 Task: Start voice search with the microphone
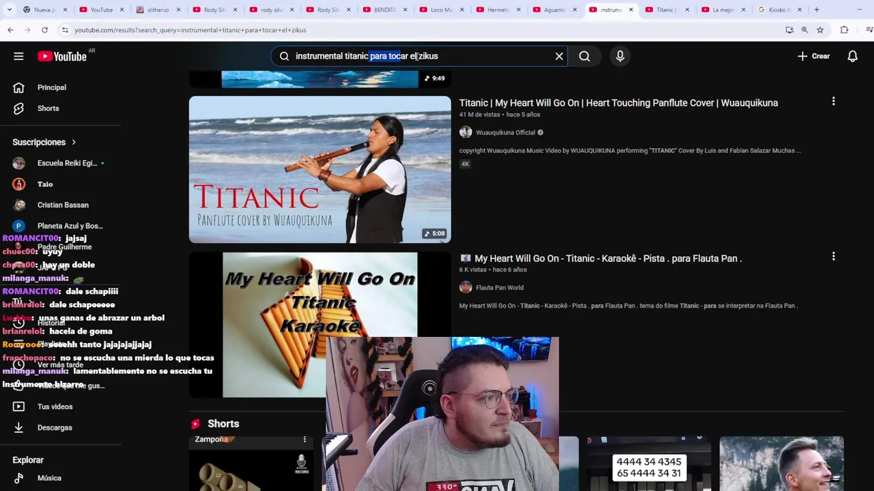[620, 57]
